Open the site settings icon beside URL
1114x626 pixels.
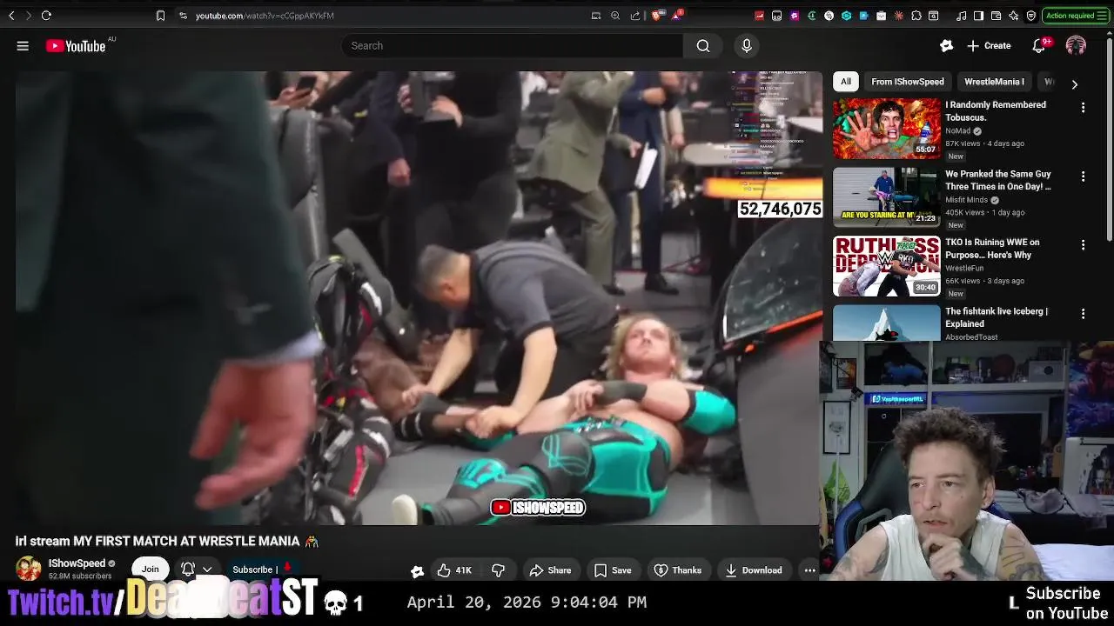pyautogui.click(x=183, y=16)
